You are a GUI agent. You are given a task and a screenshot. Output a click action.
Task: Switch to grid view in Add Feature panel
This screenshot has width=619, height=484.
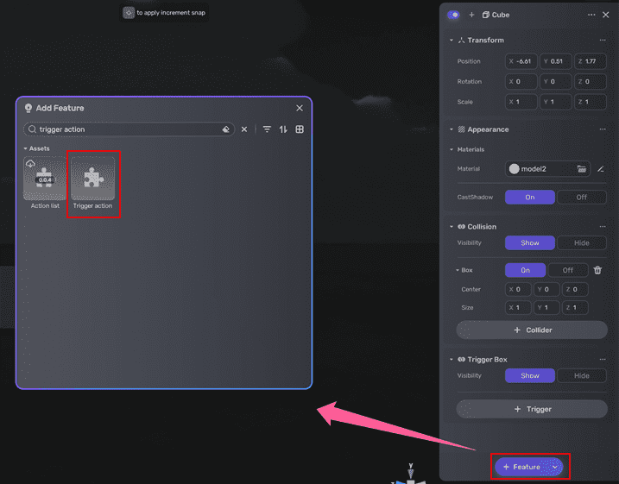300,129
